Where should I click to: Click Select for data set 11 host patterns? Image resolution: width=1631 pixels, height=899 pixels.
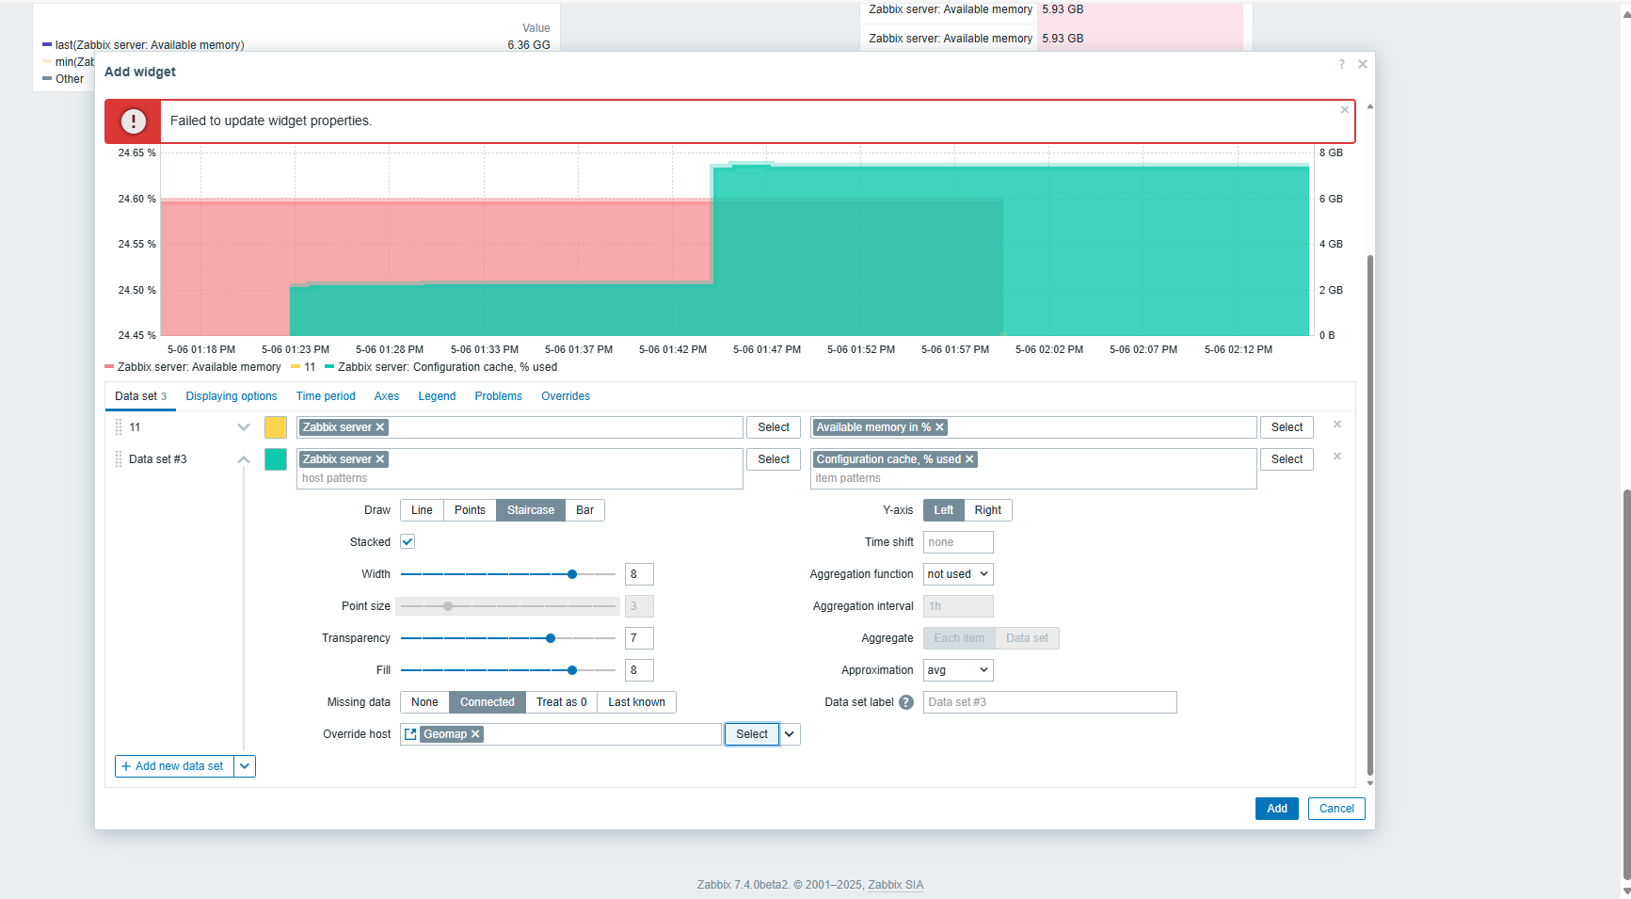point(774,427)
